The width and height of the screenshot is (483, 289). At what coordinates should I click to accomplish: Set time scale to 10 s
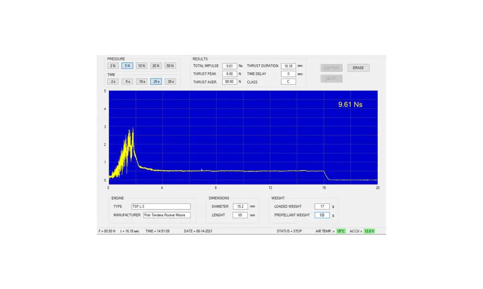[142, 82]
